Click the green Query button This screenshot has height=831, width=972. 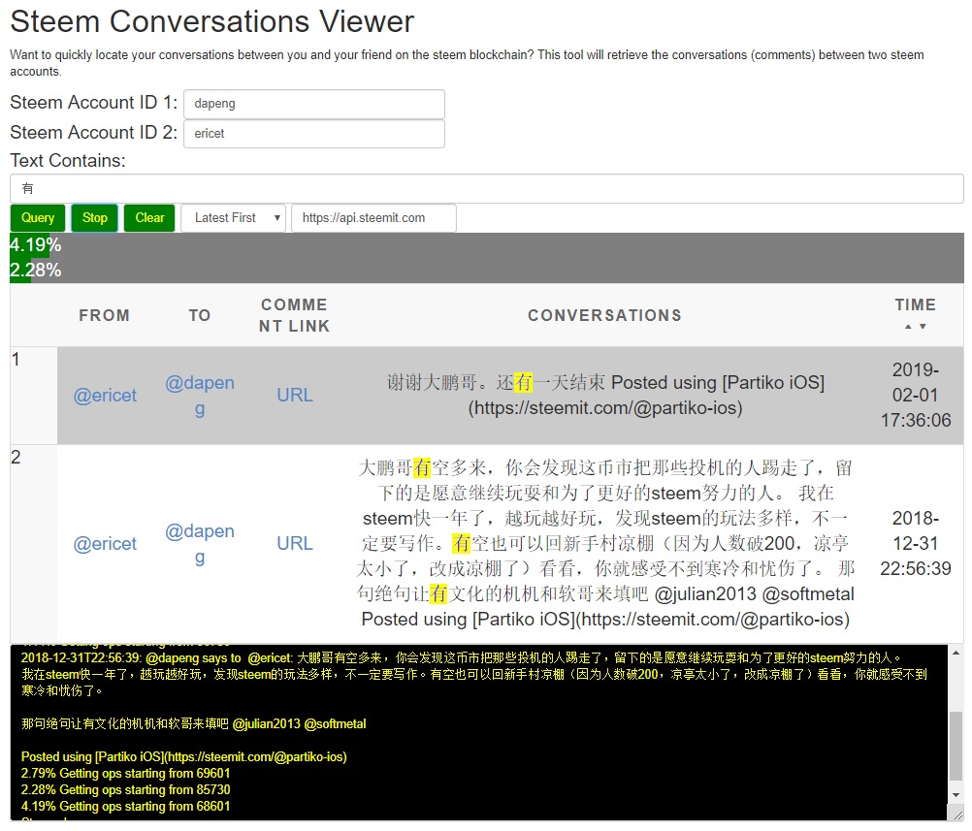(x=38, y=218)
